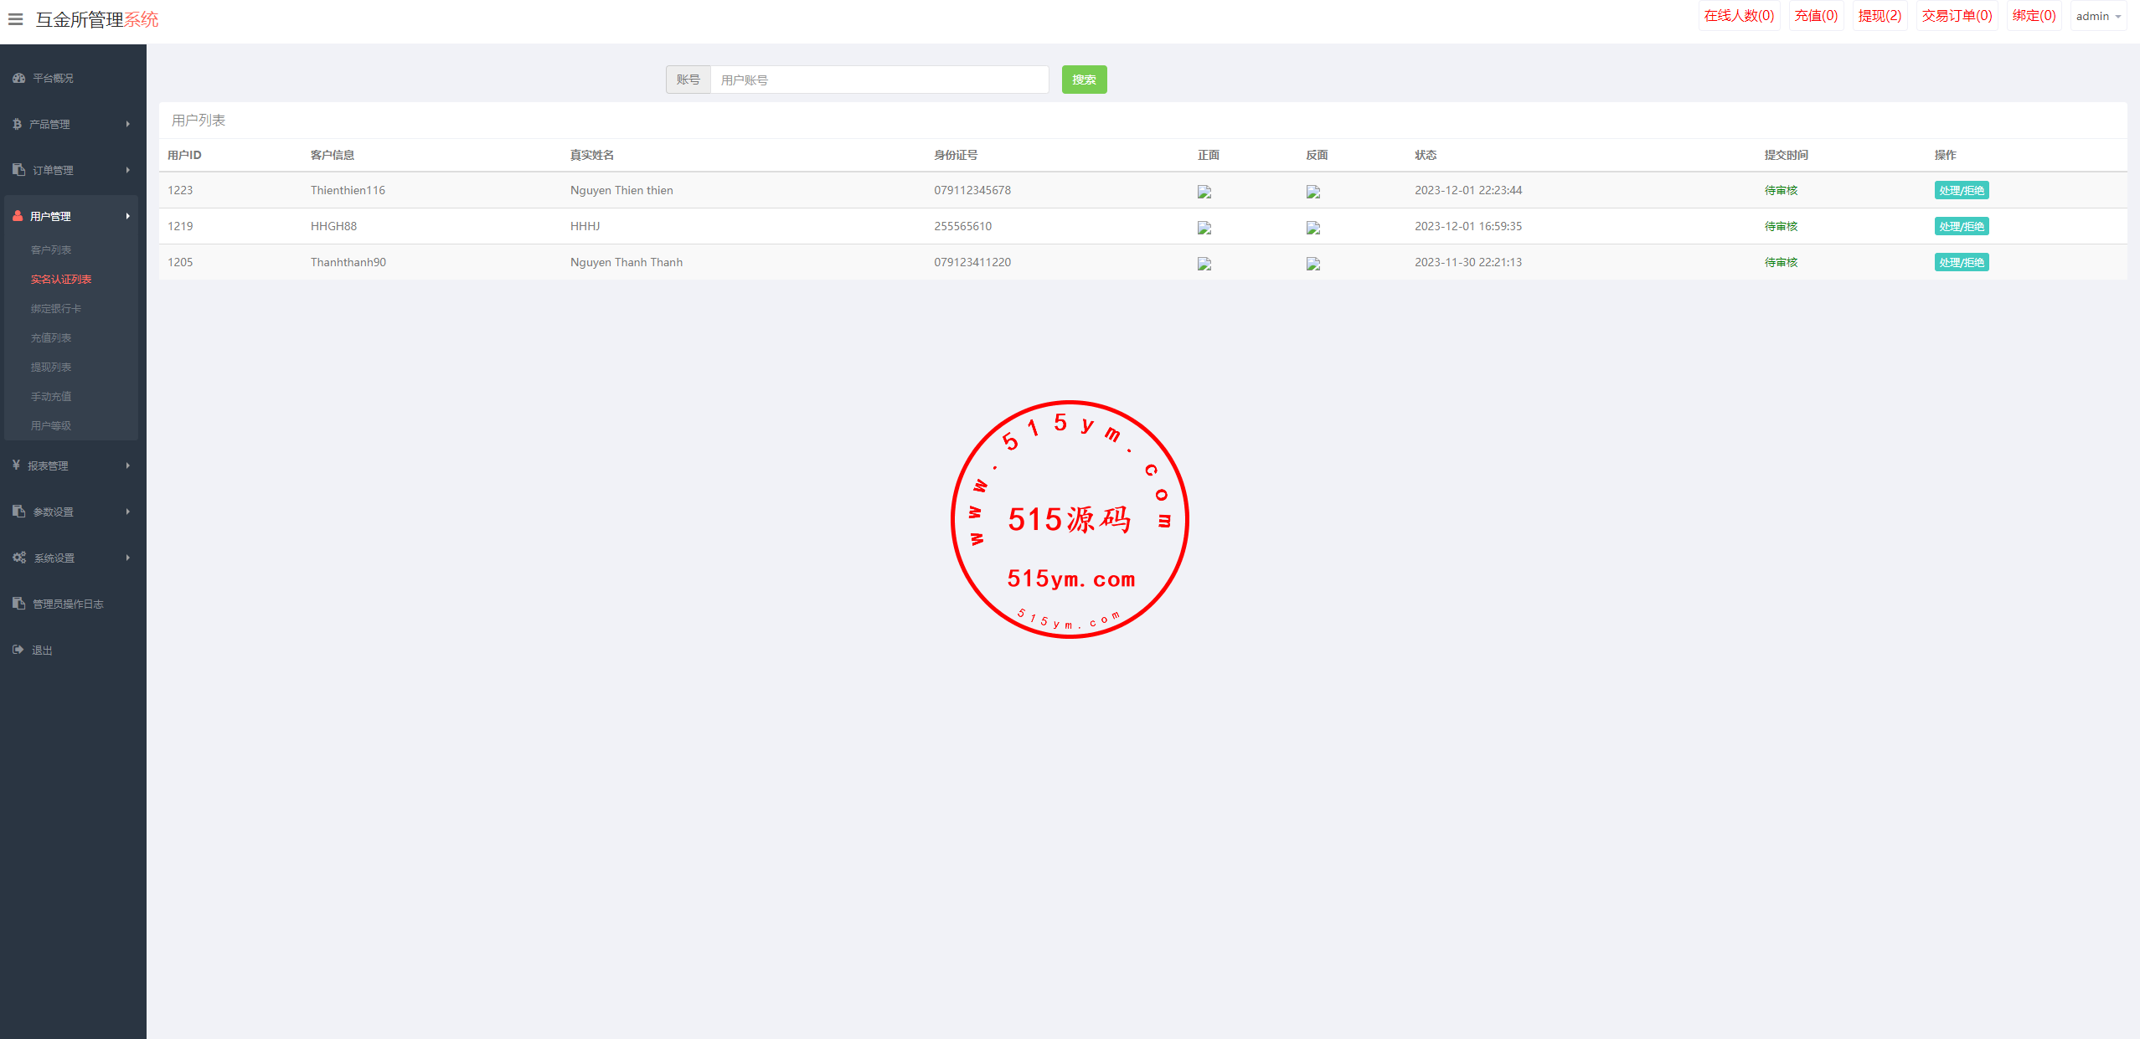Click the 用户账号 search input field

pos(879,80)
